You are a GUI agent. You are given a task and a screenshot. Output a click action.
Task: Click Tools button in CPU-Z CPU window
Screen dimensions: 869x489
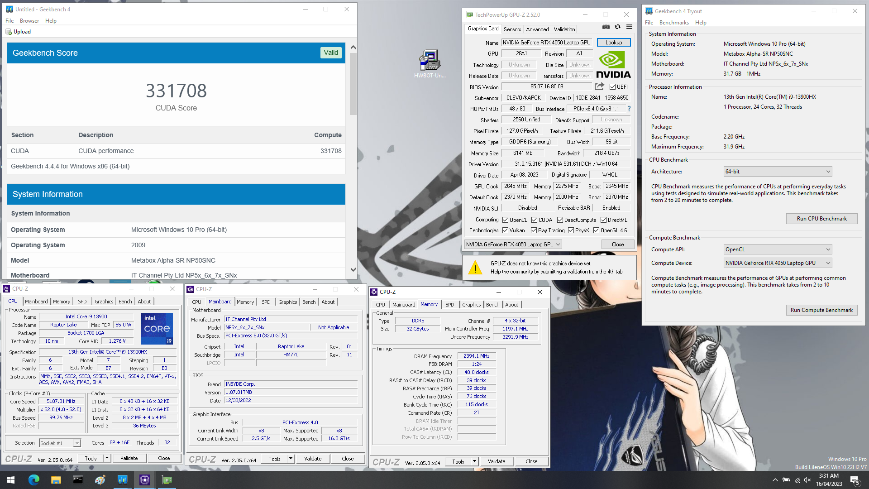(91, 458)
